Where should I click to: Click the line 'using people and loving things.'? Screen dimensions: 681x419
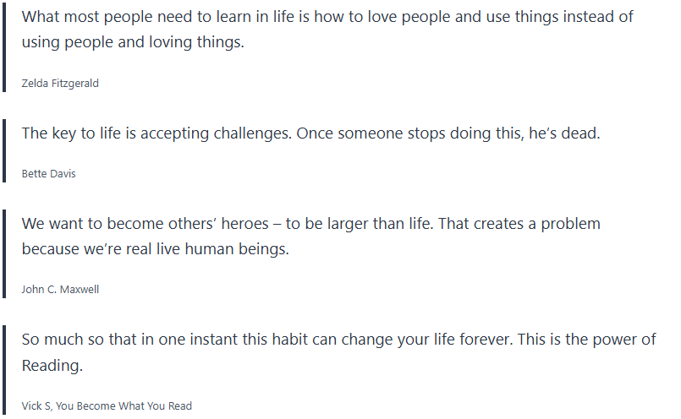coord(133,42)
